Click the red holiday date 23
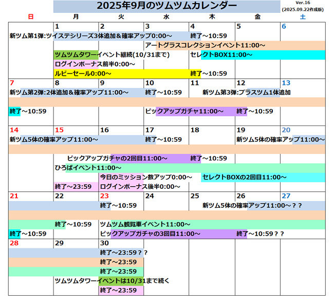Image resolution: width=334 pixels, height=305 pixels. click(x=104, y=196)
